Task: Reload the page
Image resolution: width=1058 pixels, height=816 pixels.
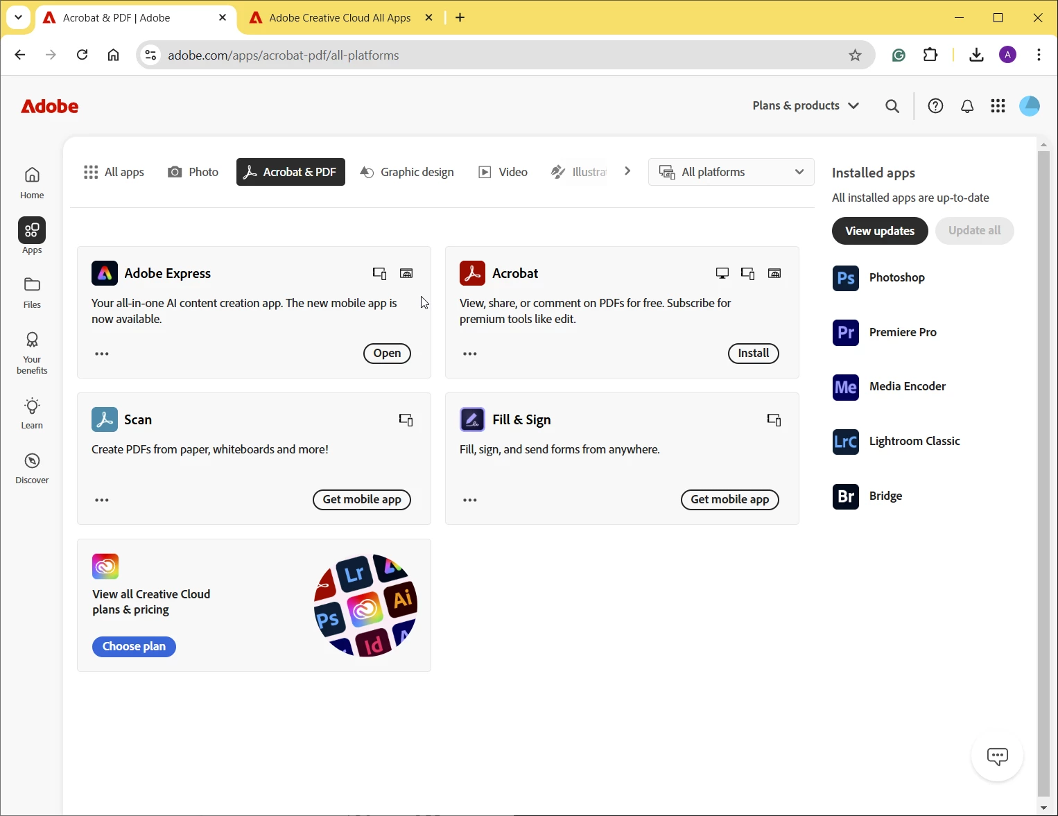Action: tap(82, 55)
